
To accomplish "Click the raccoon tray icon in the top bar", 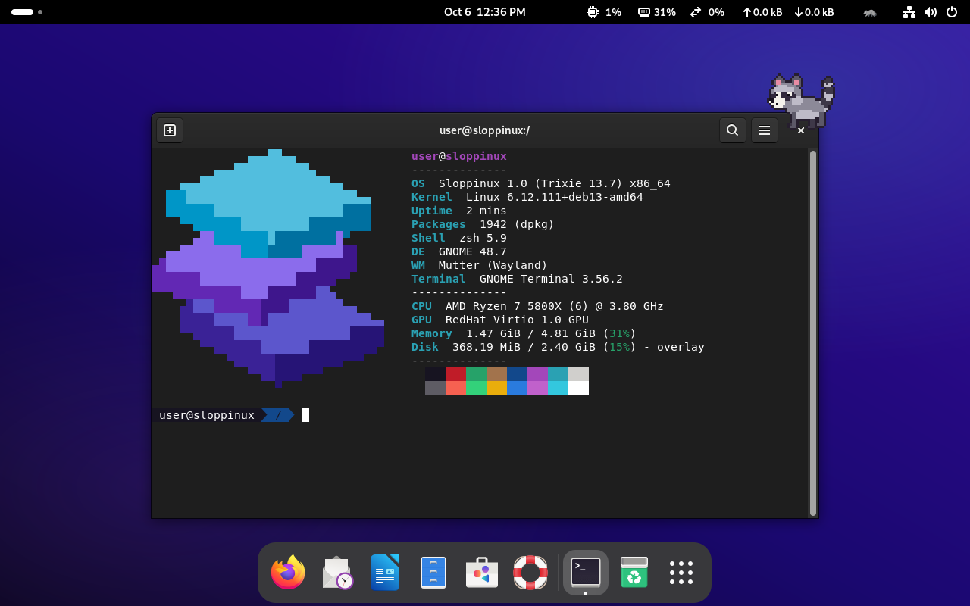I will click(x=870, y=12).
